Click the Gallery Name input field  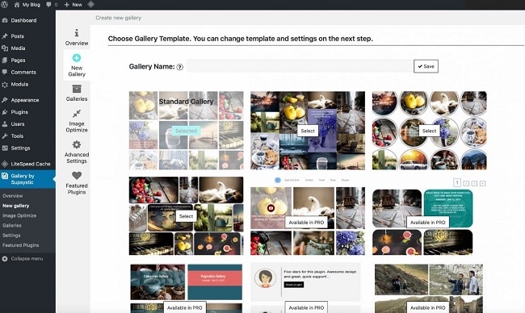click(x=300, y=66)
